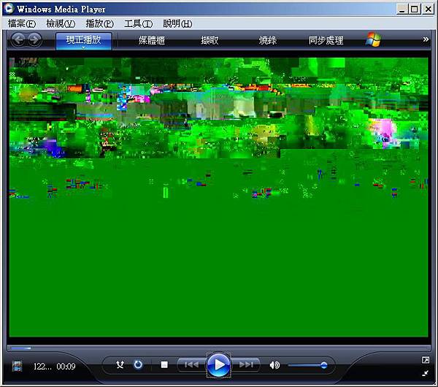Switch to full screen view icon
The height and width of the screenshot is (387, 438).
(425, 360)
